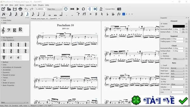Open the Head type dropdown
The image size is (190, 107).
[178, 71]
